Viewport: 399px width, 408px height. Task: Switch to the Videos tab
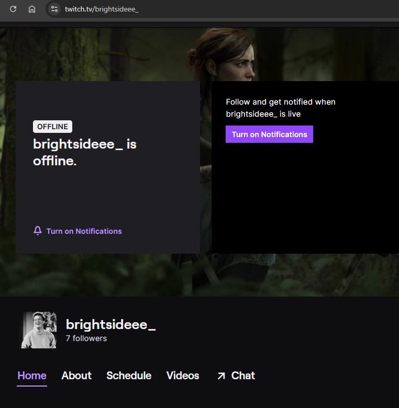click(183, 376)
